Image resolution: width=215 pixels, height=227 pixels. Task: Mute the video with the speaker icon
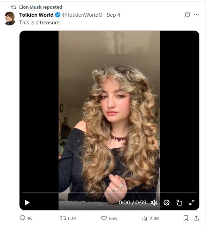coord(154,203)
